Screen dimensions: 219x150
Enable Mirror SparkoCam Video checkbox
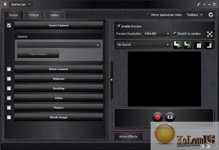(x=148, y=15)
